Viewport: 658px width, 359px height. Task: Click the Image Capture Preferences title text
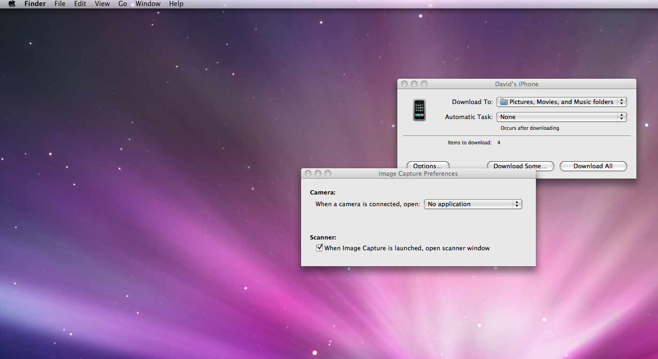tap(418, 173)
